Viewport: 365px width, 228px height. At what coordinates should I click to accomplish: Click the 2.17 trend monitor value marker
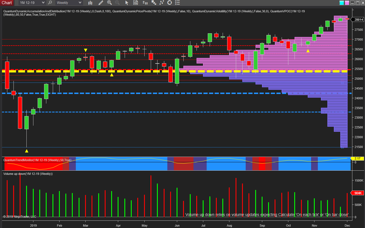pyautogui.click(x=357, y=158)
